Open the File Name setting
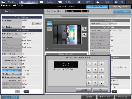 point(12,20)
